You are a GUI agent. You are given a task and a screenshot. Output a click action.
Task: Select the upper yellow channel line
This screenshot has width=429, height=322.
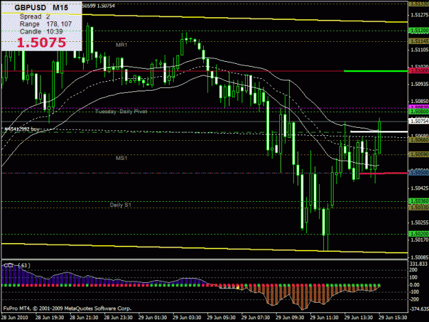point(205,18)
